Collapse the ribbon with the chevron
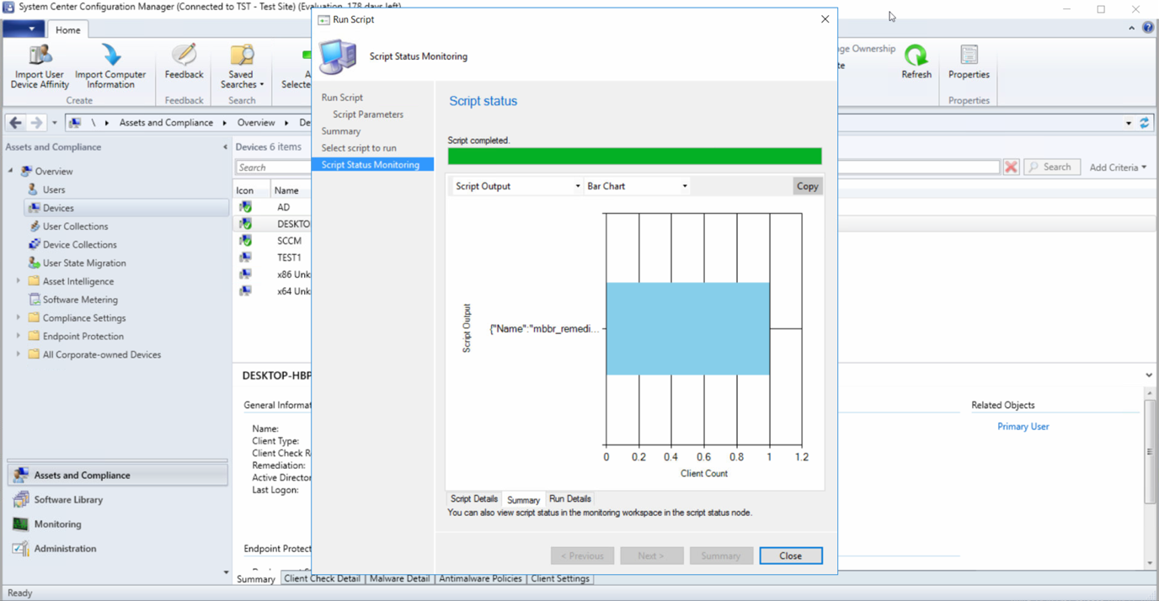Viewport: 1159px width, 601px height. click(x=1131, y=28)
